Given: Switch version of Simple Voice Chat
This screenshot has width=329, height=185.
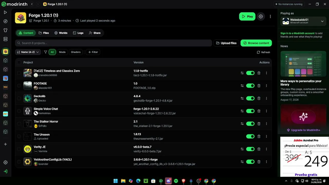Looking at the screenshot, I should [x=242, y=111].
